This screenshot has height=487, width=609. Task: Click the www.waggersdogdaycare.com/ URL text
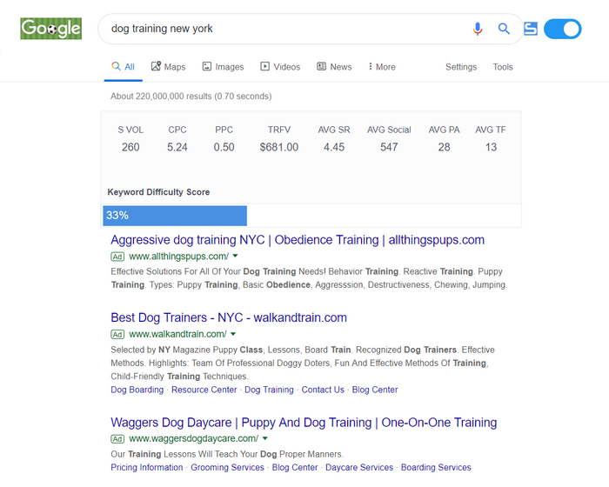(x=193, y=438)
